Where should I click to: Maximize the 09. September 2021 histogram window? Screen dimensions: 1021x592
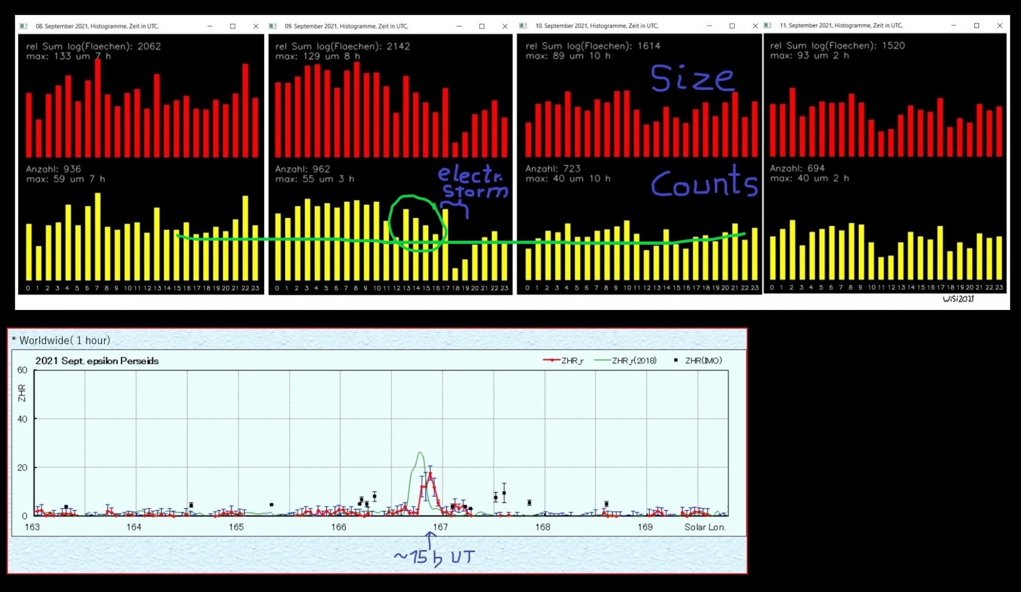[482, 26]
